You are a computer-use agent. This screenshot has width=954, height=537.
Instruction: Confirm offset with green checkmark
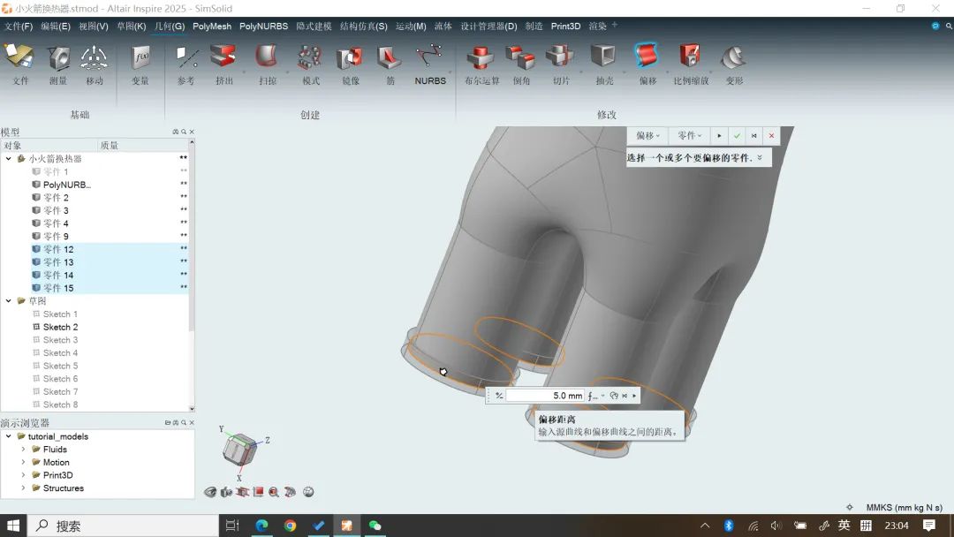pyautogui.click(x=737, y=136)
